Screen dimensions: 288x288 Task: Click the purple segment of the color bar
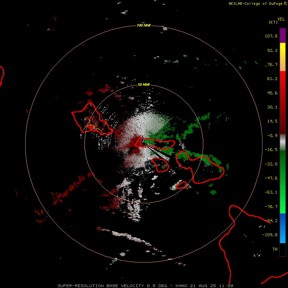(x=283, y=36)
